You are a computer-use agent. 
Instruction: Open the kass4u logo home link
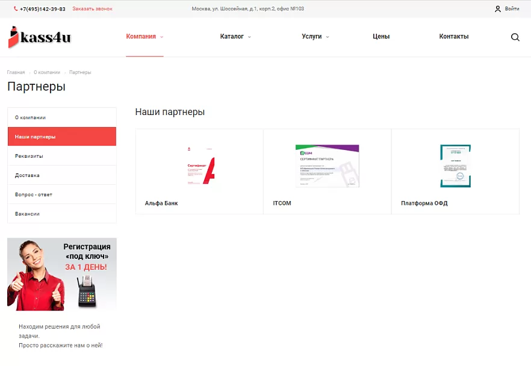40,37
